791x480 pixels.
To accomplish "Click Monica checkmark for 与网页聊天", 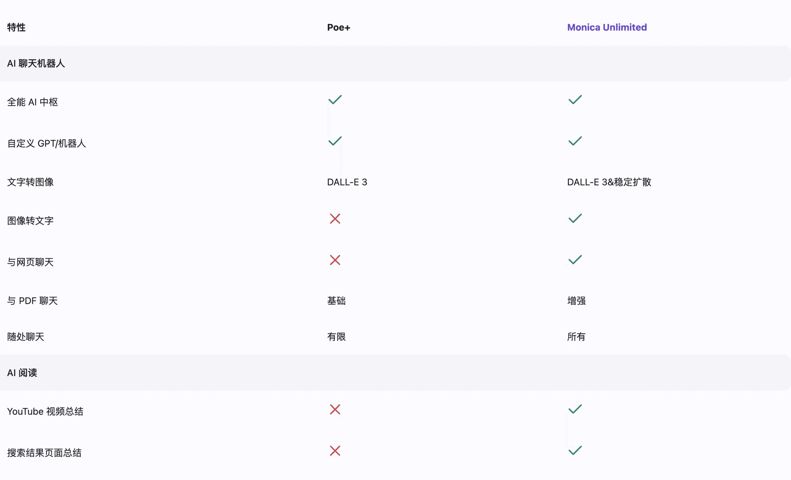I will (x=575, y=260).
